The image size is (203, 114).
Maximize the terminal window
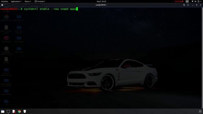click(197, 5)
